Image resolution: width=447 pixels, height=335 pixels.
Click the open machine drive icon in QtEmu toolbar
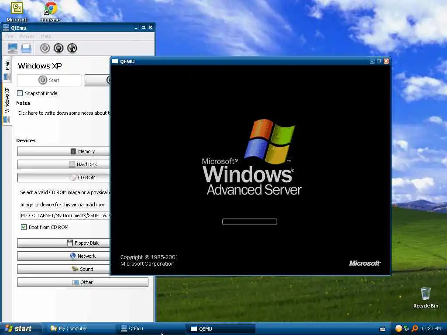point(26,48)
